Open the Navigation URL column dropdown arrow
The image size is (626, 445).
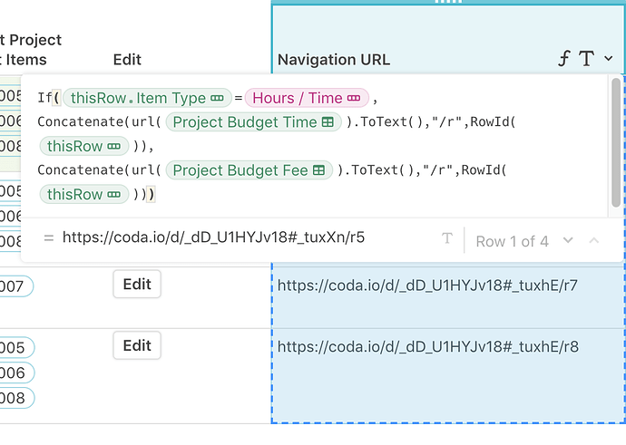[x=608, y=59]
